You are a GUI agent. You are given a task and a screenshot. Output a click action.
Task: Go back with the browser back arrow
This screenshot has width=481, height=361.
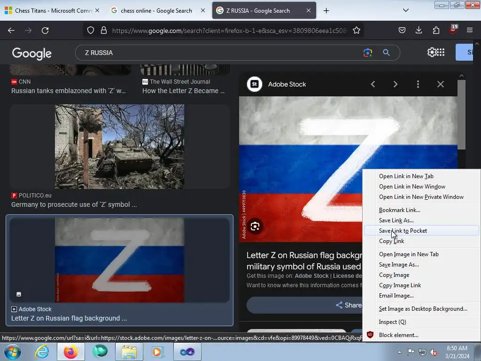click(11, 31)
